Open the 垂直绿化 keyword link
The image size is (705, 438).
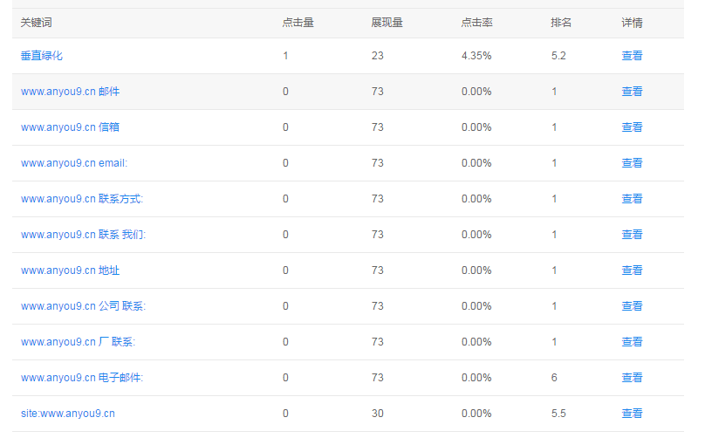tap(41, 56)
